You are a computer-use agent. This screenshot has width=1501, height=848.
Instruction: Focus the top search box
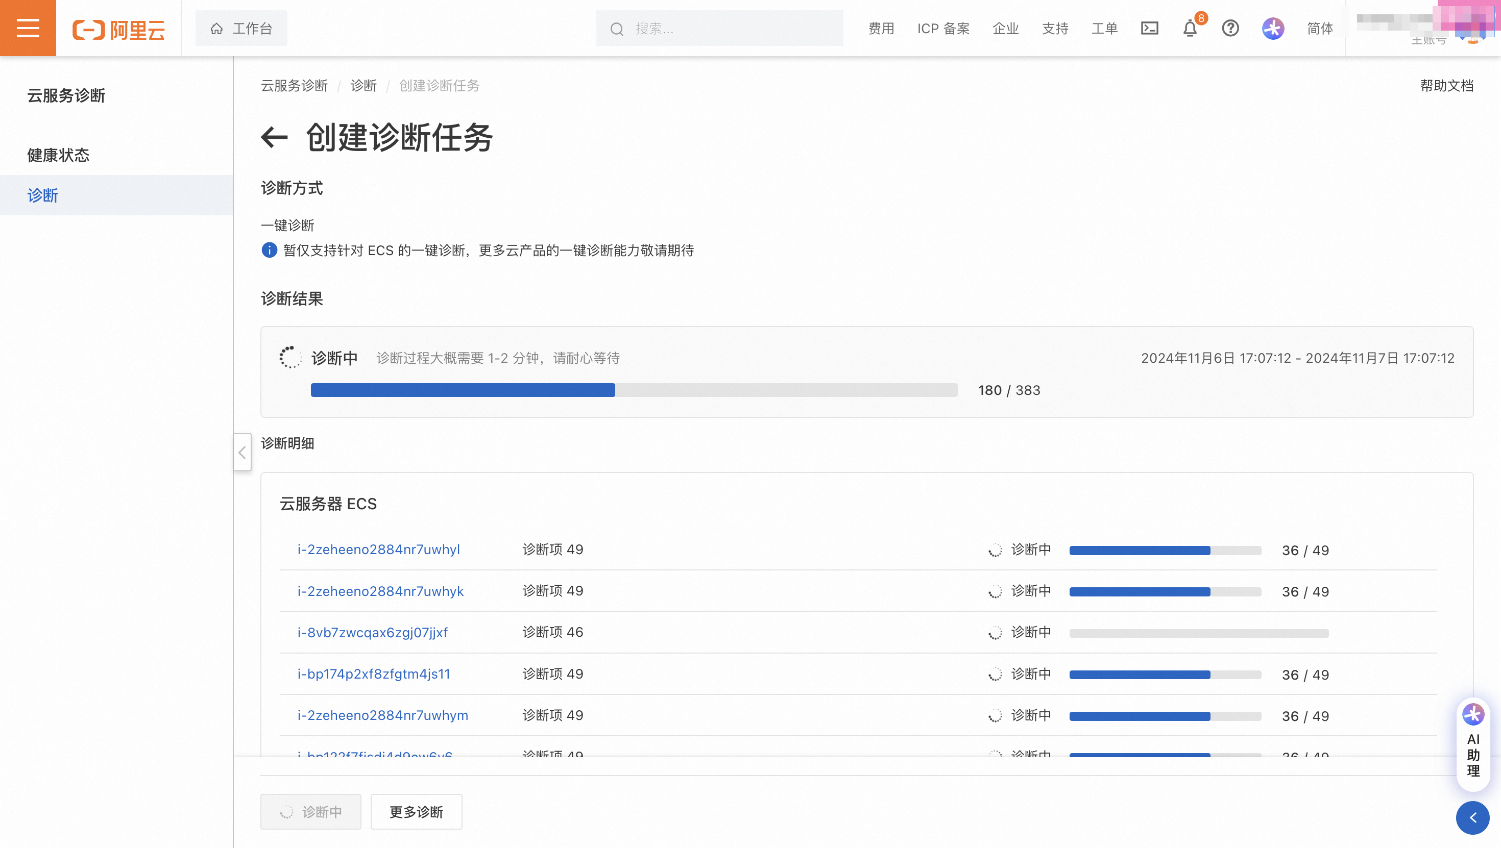(x=719, y=28)
